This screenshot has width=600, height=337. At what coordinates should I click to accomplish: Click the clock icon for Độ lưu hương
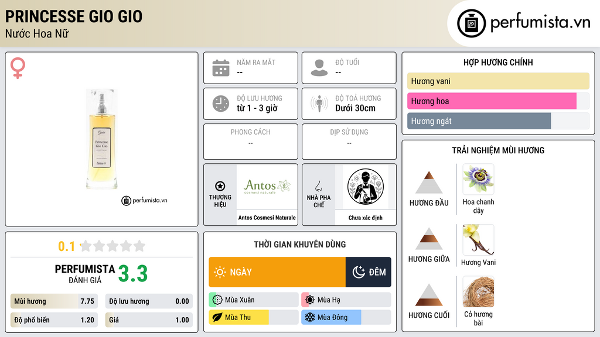click(x=221, y=104)
